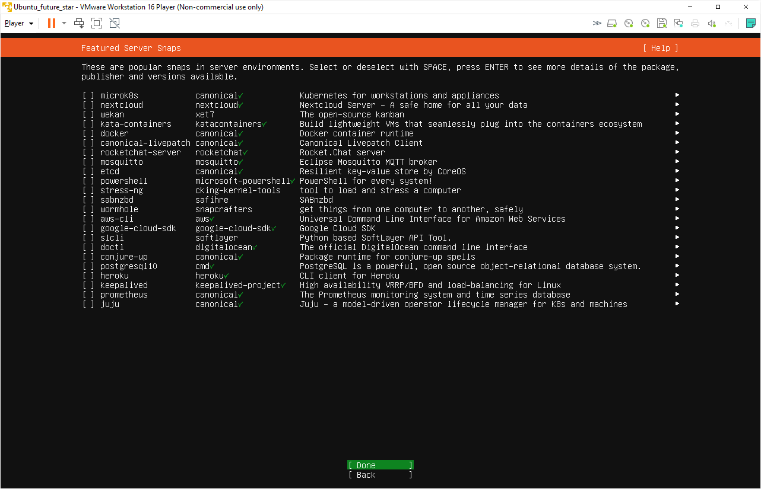Click the 'CLI client for Heroku' description

coord(350,276)
